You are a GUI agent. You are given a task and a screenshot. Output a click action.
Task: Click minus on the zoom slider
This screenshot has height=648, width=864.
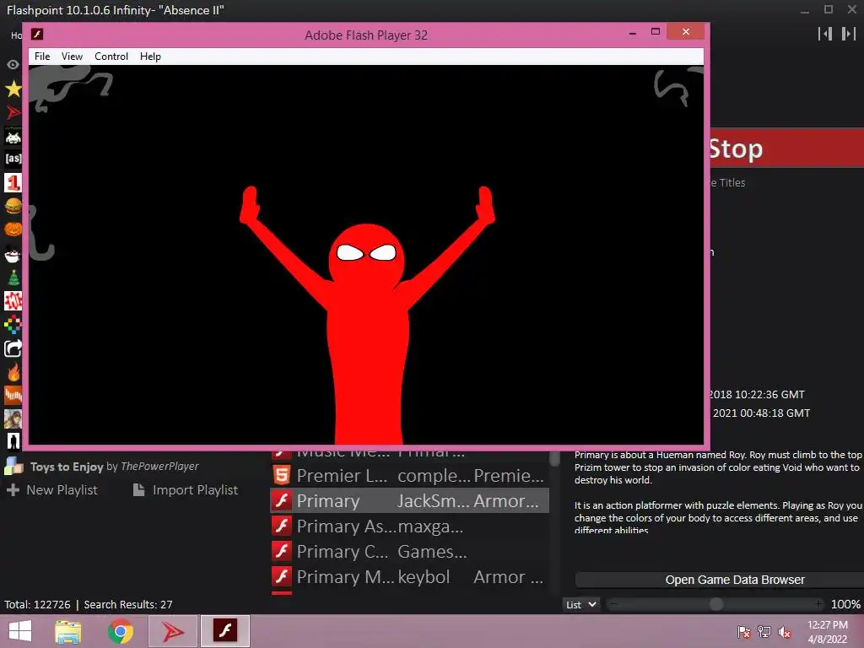613,604
